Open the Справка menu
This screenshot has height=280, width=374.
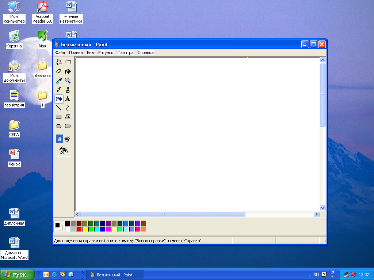coord(145,52)
